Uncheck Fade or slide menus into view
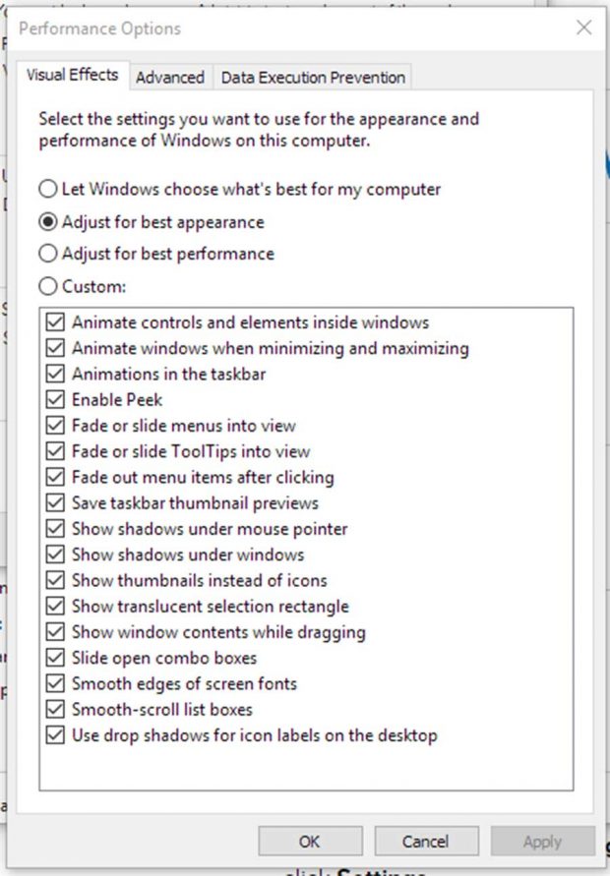 [x=55, y=426]
